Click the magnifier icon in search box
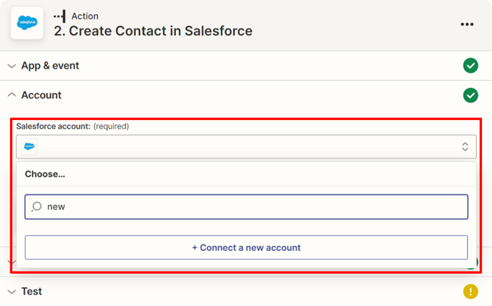The width and height of the screenshot is (492, 306). tap(37, 207)
